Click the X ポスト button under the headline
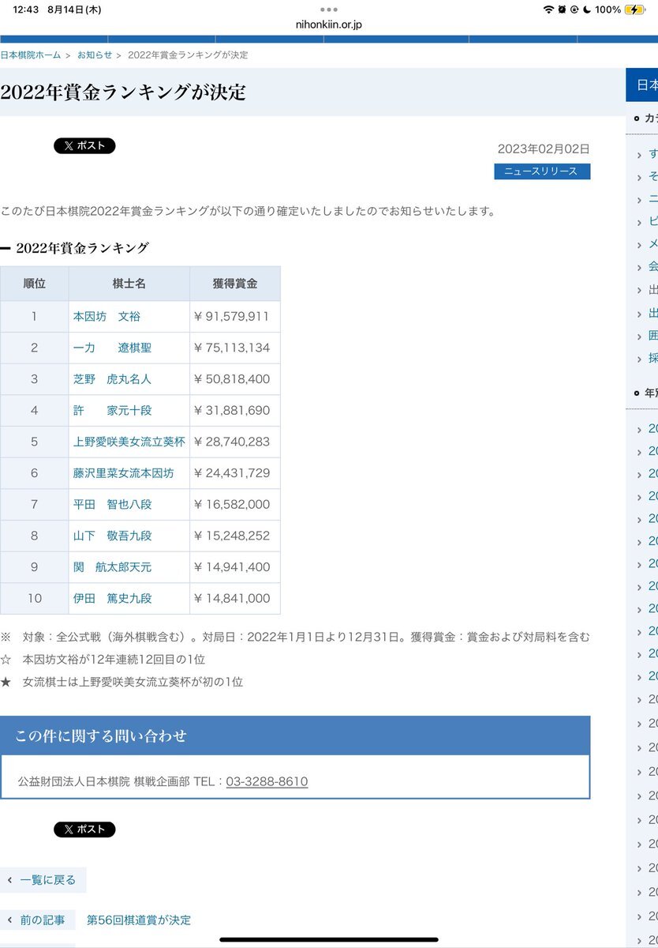The height and width of the screenshot is (948, 658). point(84,145)
